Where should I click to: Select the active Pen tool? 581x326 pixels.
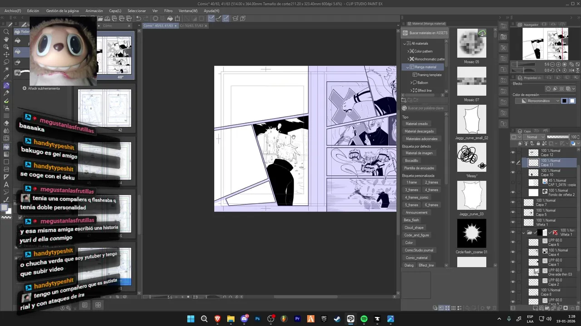click(x=6, y=86)
